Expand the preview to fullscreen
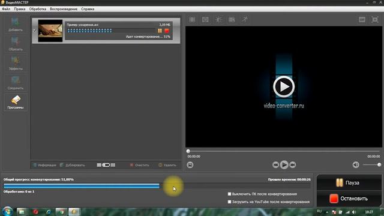The width and height of the screenshot is (384, 216). (374, 20)
